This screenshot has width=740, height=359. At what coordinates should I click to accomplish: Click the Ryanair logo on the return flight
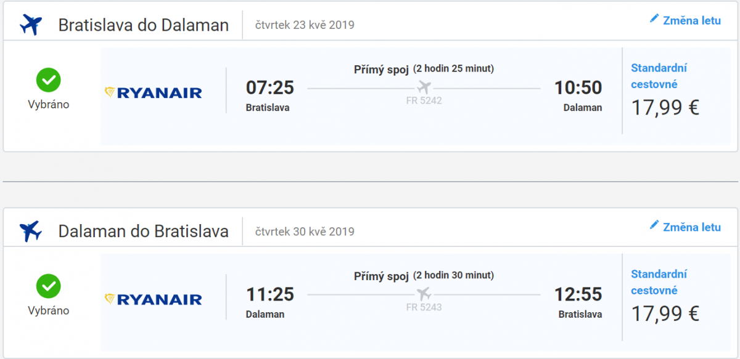click(154, 299)
